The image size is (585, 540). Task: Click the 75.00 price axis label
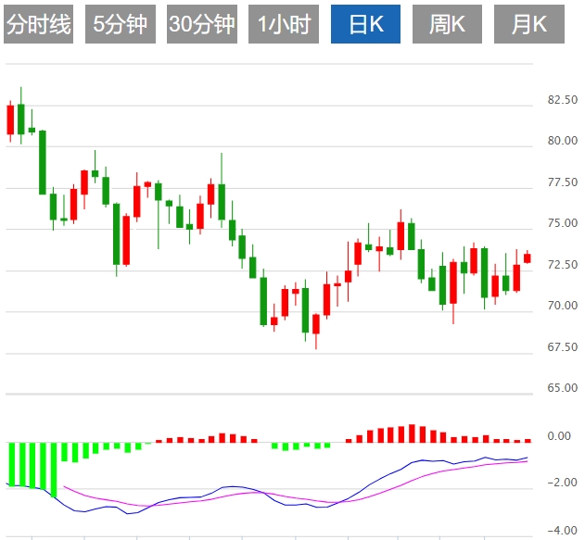(563, 223)
